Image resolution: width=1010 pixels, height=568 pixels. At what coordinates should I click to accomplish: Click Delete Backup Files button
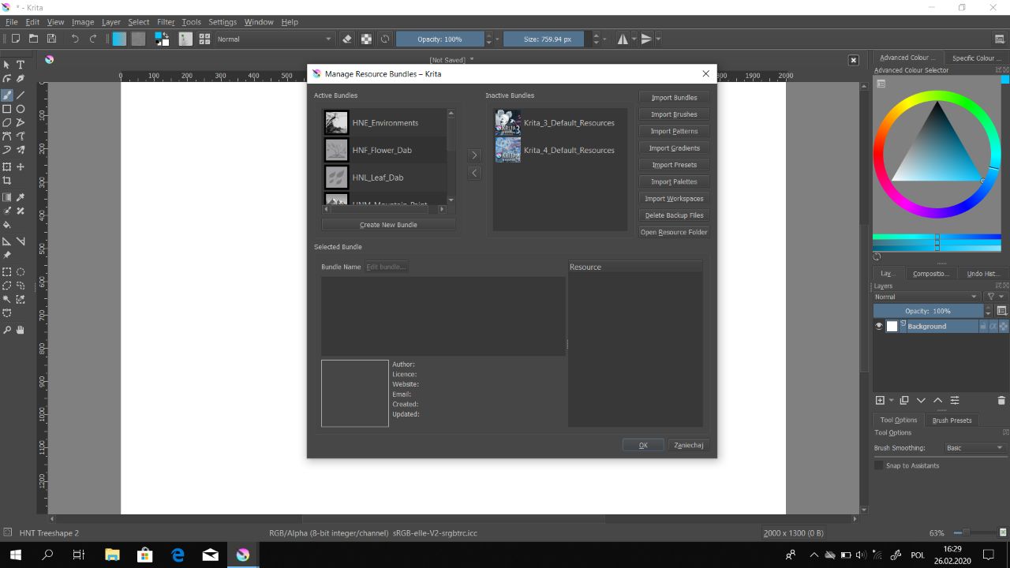pos(674,215)
